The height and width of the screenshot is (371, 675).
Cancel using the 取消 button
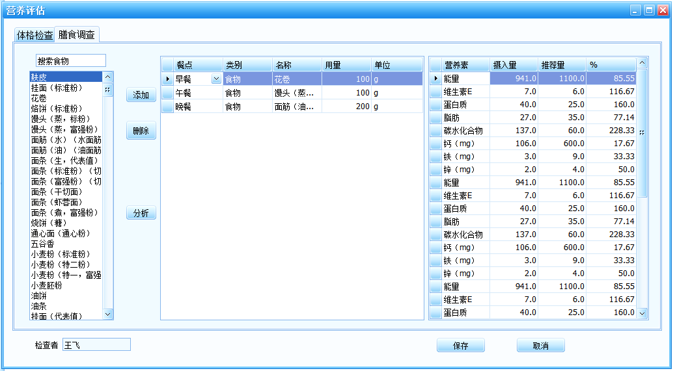click(540, 346)
